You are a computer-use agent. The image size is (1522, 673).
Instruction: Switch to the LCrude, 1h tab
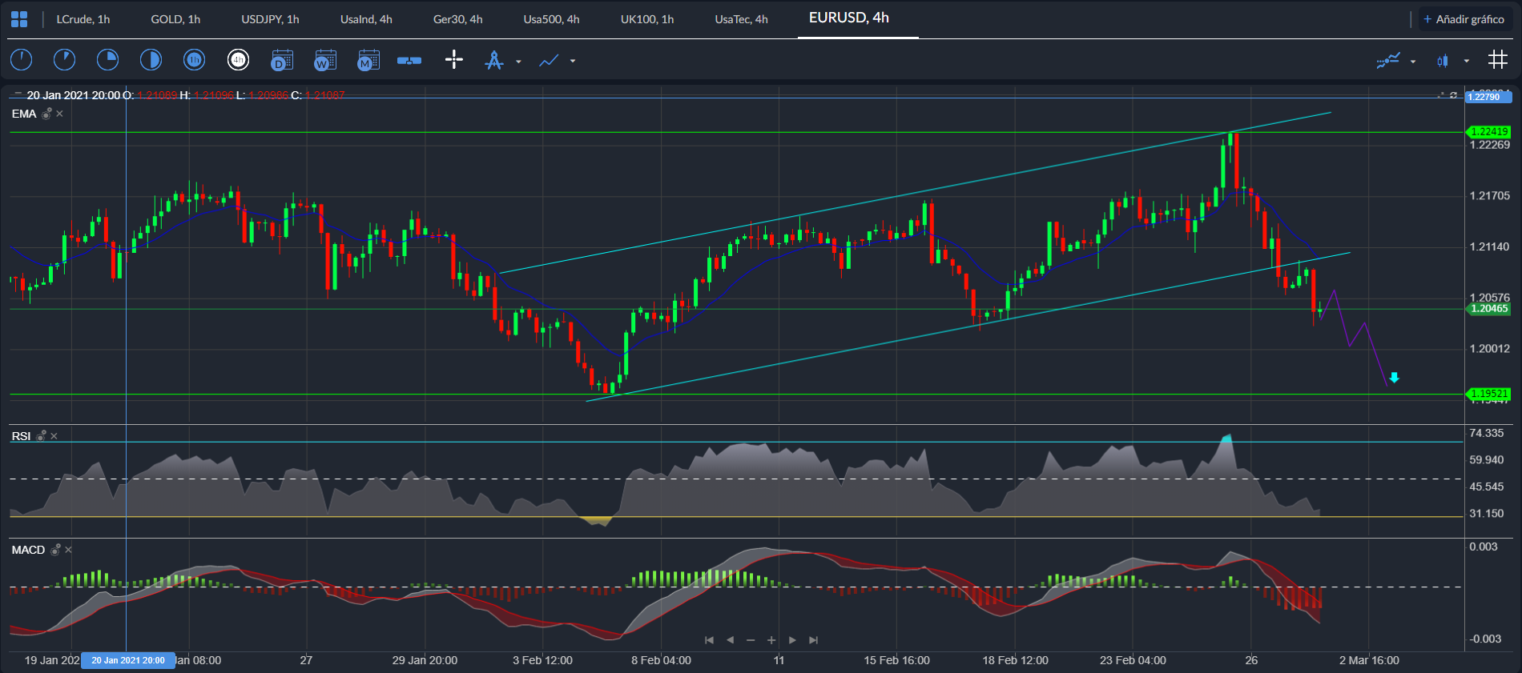(x=83, y=19)
